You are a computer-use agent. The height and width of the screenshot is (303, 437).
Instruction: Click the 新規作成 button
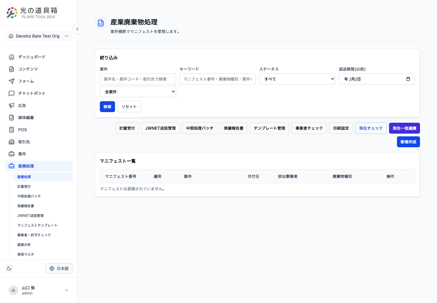tap(408, 142)
